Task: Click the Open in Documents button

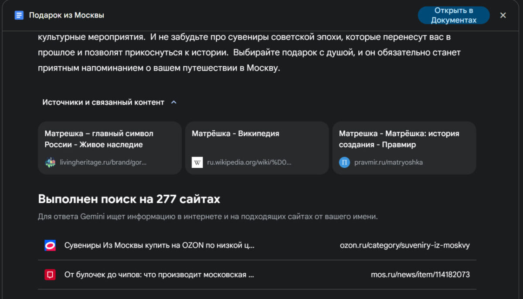Action: 453,15
